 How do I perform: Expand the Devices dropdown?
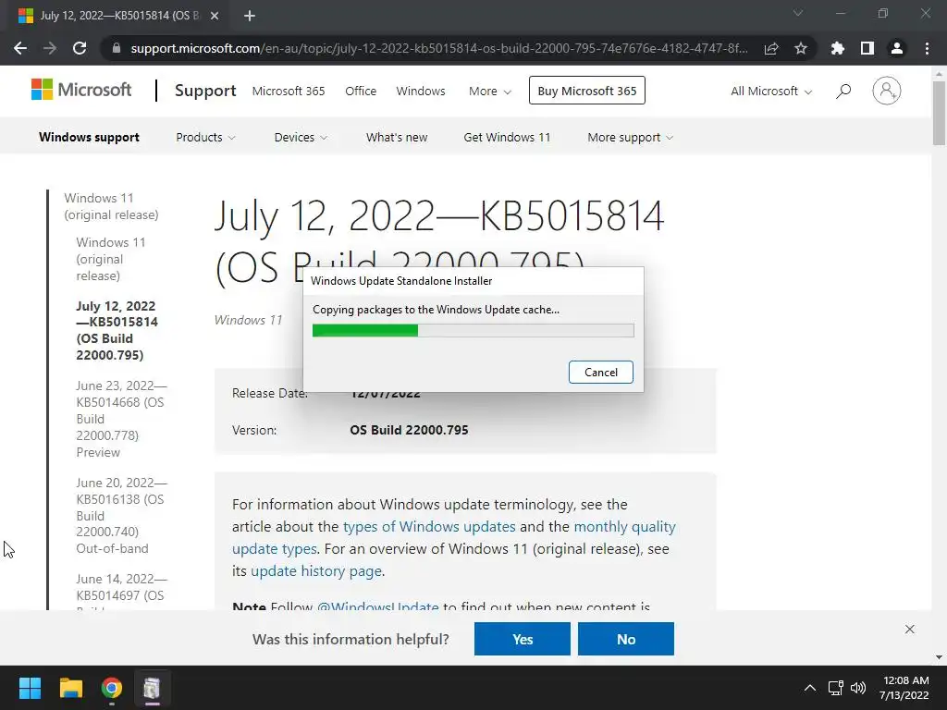pos(301,137)
